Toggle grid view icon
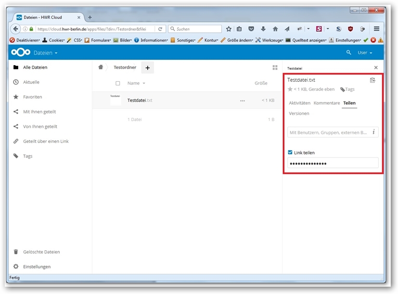This screenshot has height=294, width=398. click(x=275, y=67)
